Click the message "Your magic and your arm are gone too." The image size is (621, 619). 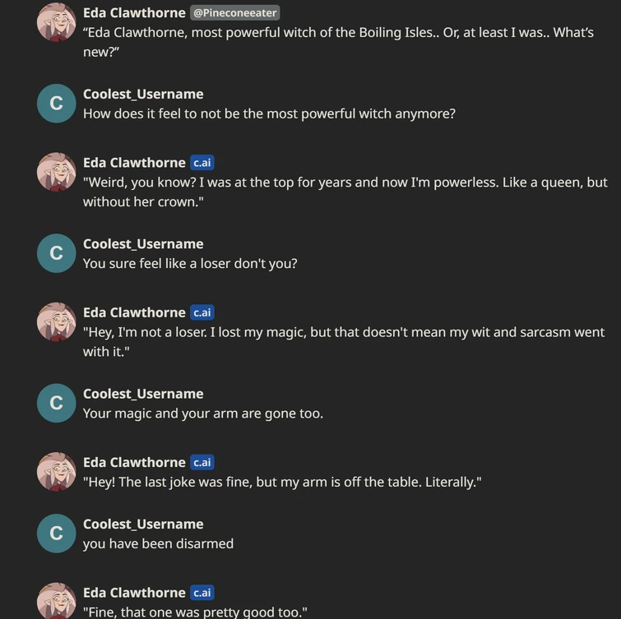202,413
